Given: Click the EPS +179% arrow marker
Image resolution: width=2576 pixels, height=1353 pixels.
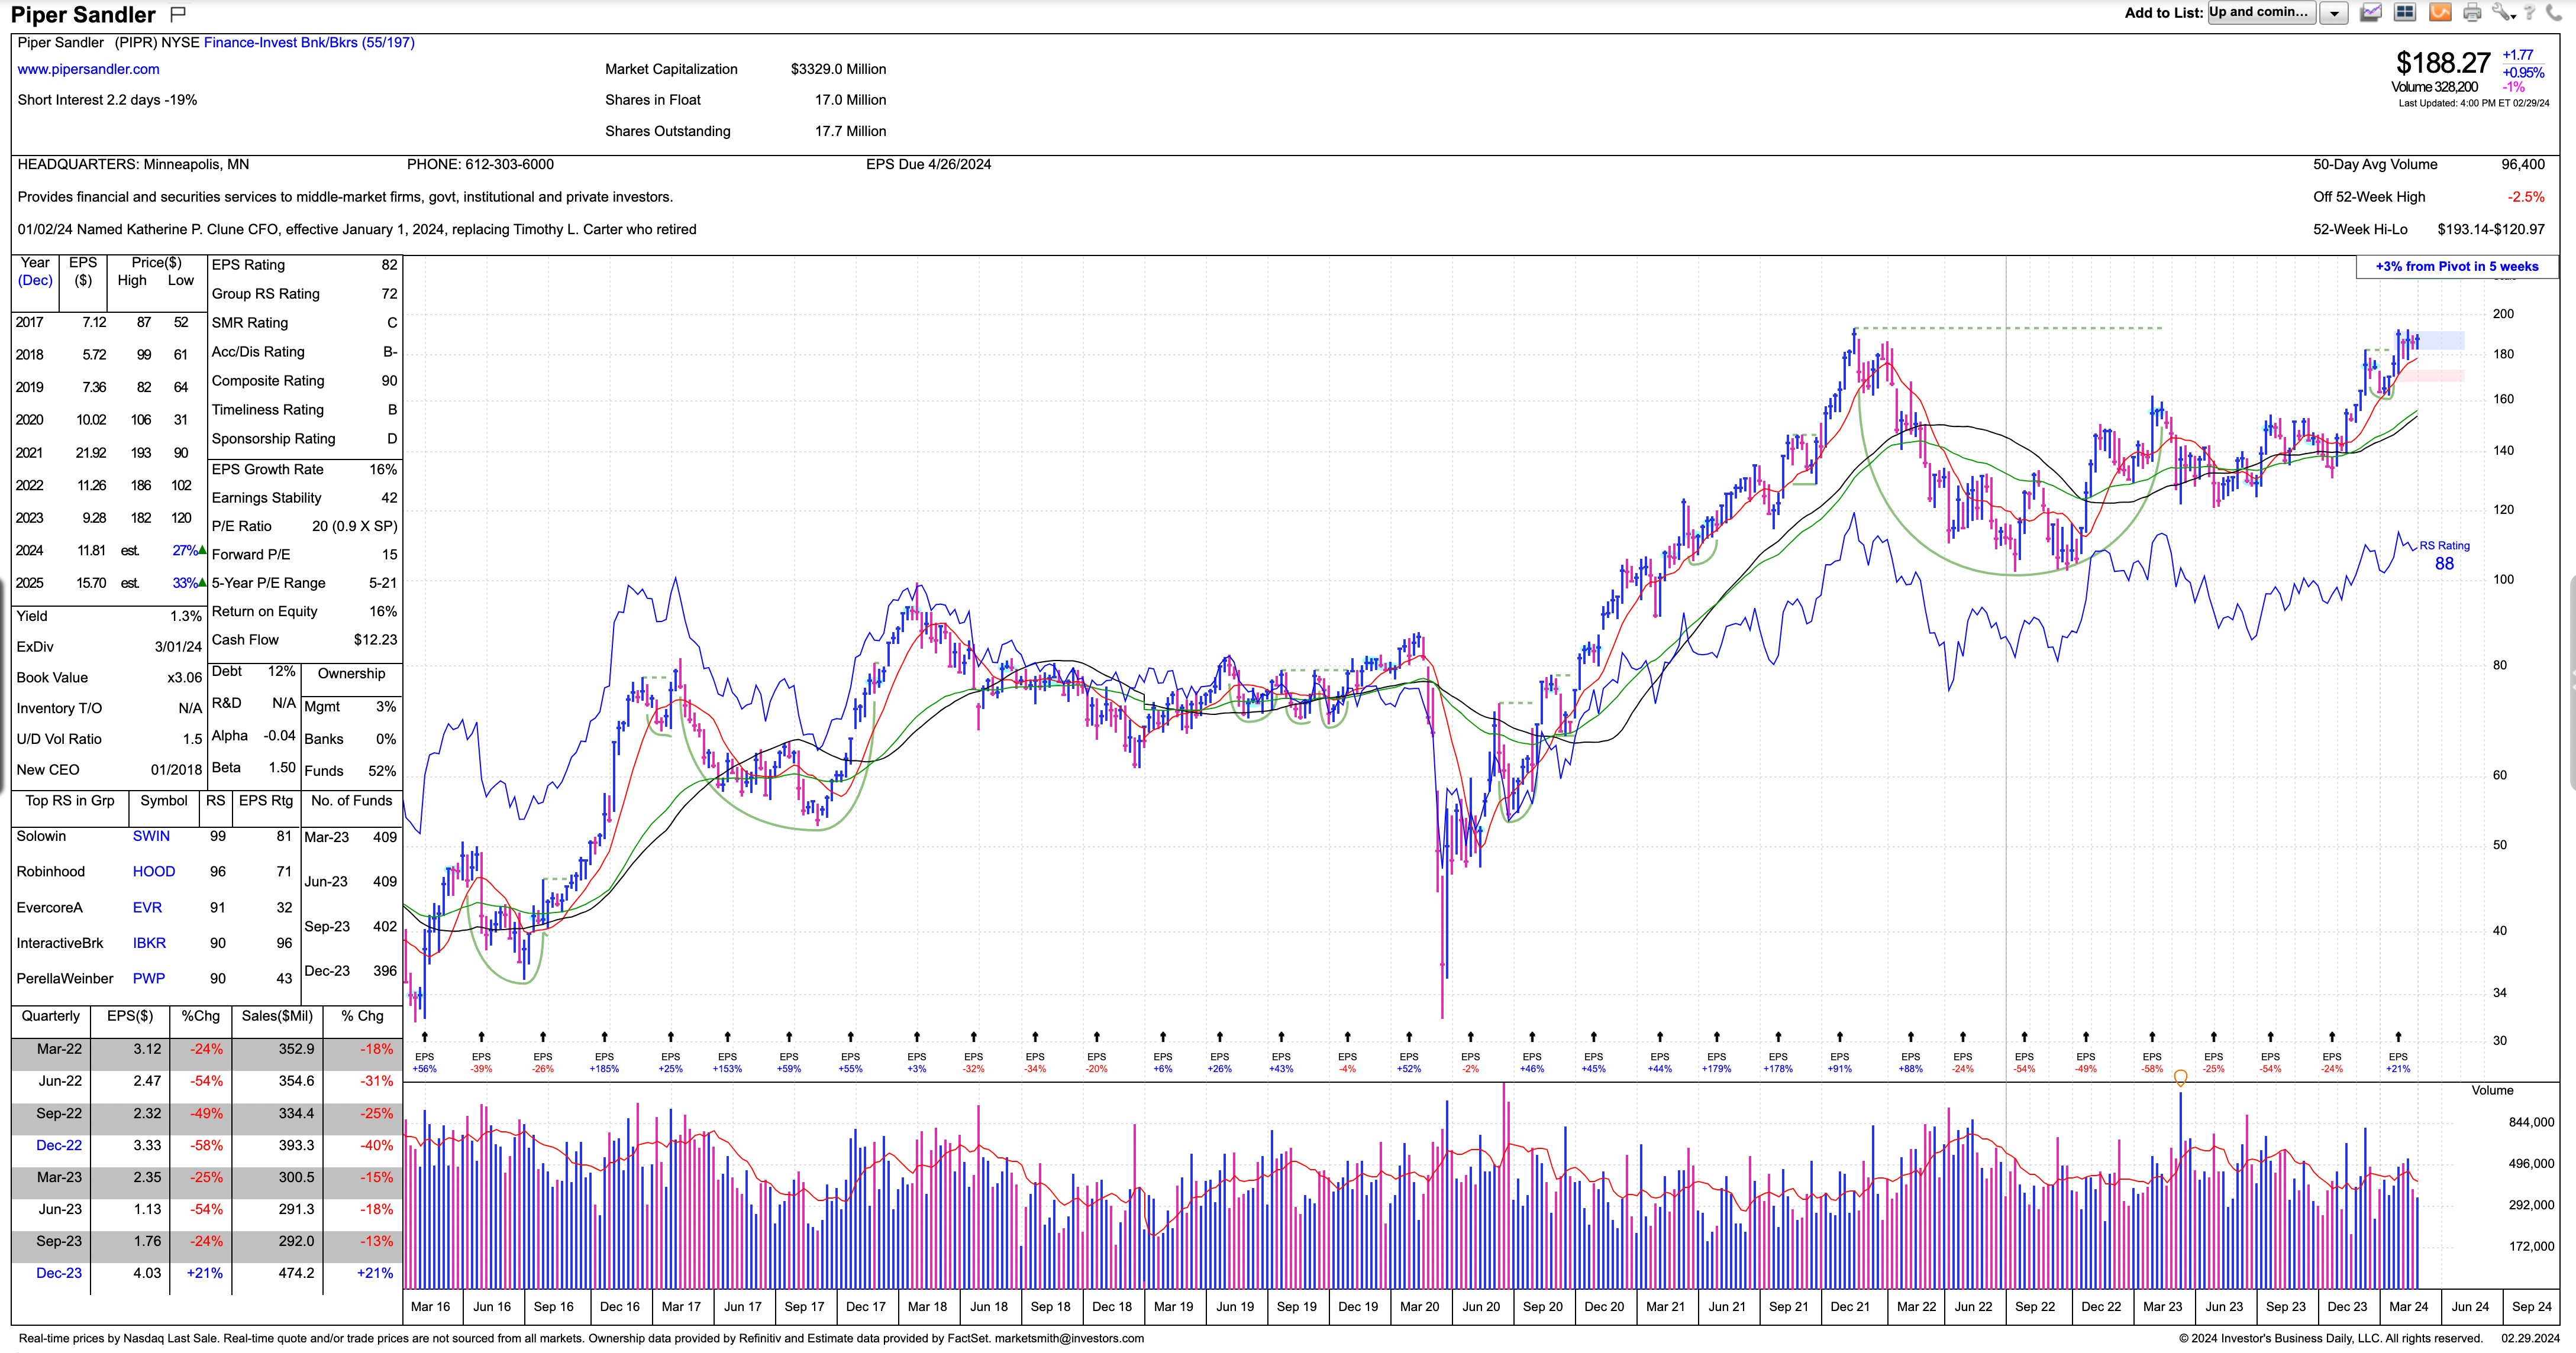Looking at the screenshot, I should click(x=1716, y=1036).
